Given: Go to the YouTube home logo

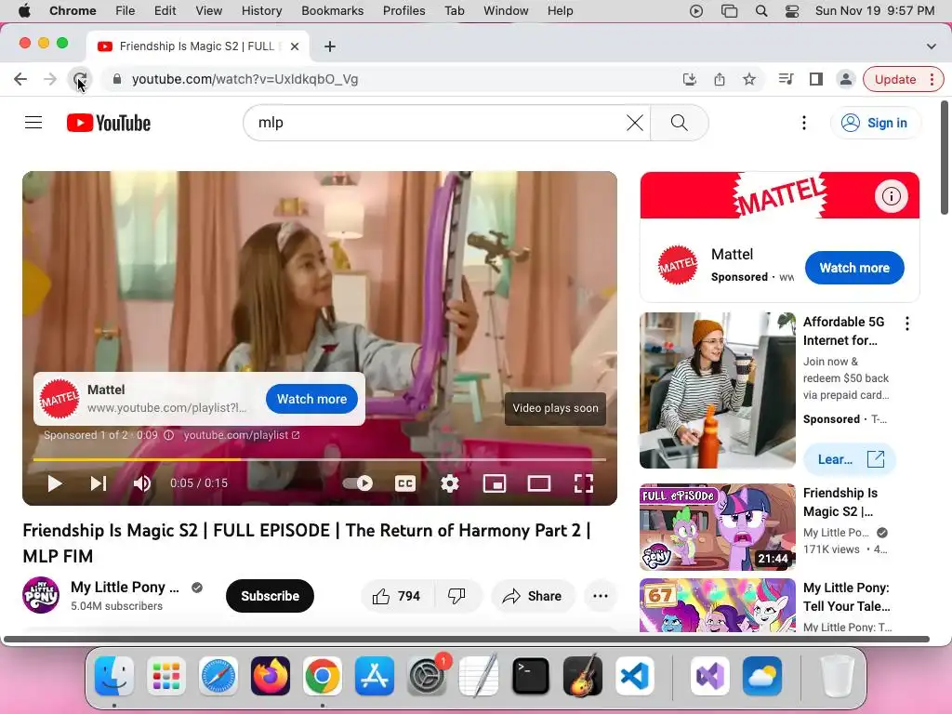Looking at the screenshot, I should pos(109,123).
